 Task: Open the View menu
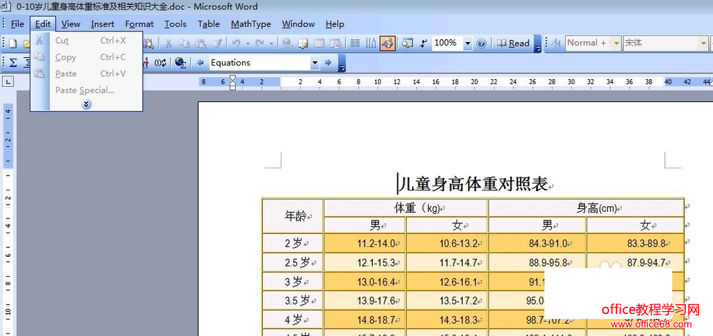(71, 24)
